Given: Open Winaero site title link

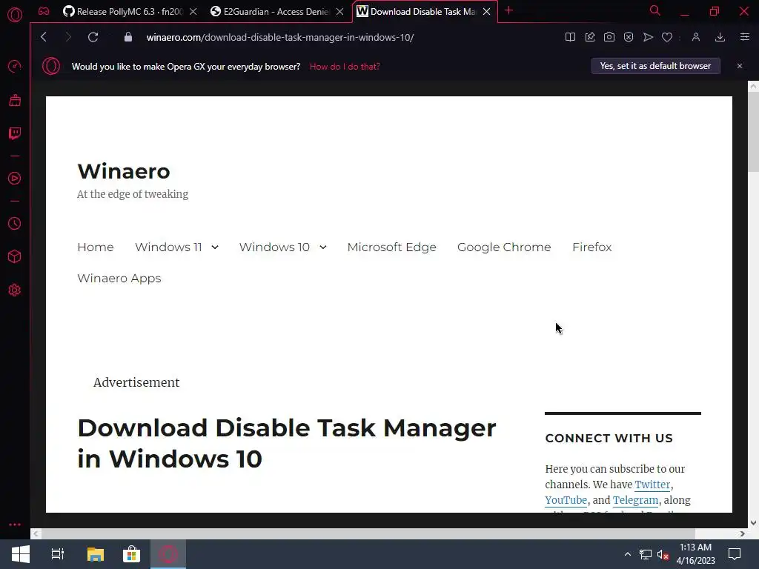Looking at the screenshot, I should click(124, 171).
